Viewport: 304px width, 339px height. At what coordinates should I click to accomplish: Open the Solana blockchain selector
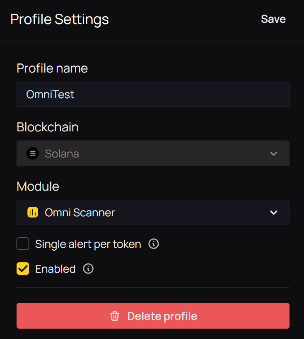tap(153, 153)
